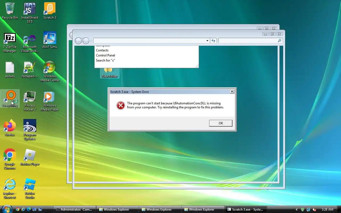341x213 pixels.
Task: Open the clock showing 3:28 AM
Action: click(327, 210)
